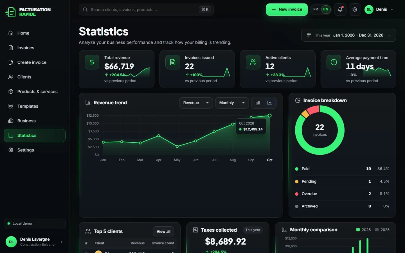This screenshot has height=253, width=405.
Task: Click the people icon beside Top 5 clients
Action: [88, 231]
